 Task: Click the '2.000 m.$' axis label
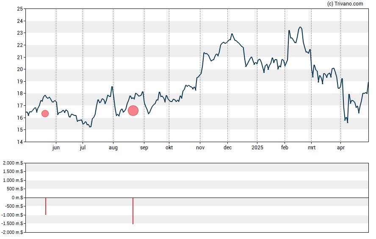(x=13, y=163)
